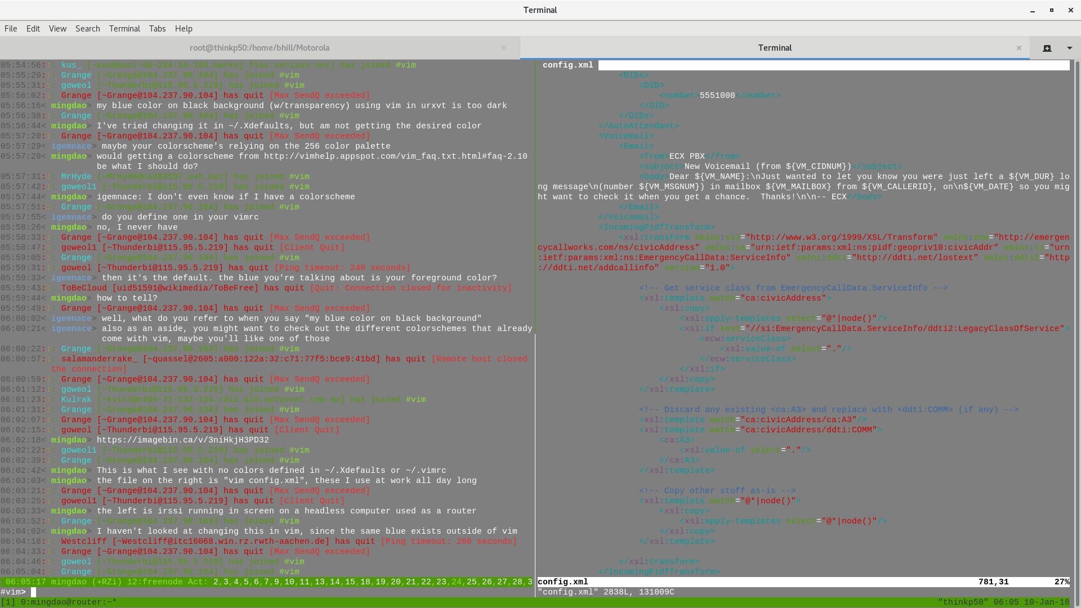Screen dimensions: 1081x608
Task: Open the Edit menu
Action: point(33,29)
